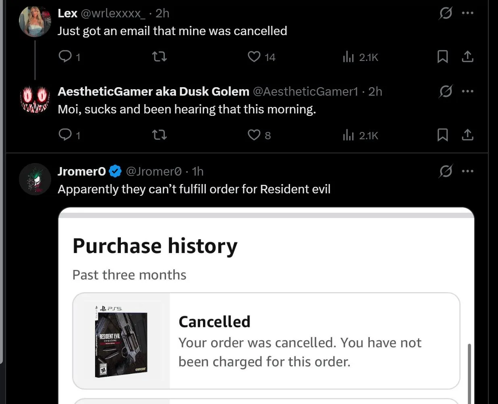
Task: Open more options on JromerO's tweet
Action: (467, 171)
